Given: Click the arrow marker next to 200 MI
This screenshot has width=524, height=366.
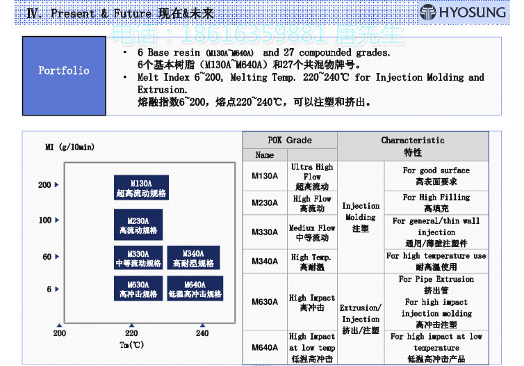Looking at the screenshot, I should pos(57,184).
